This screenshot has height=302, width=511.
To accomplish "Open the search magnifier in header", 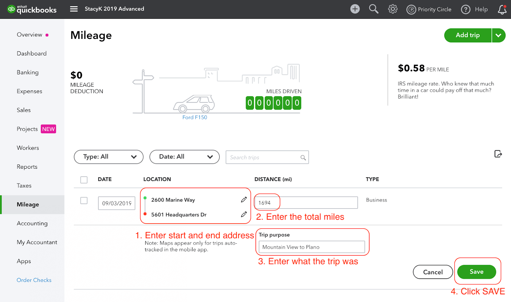I will click(x=374, y=9).
